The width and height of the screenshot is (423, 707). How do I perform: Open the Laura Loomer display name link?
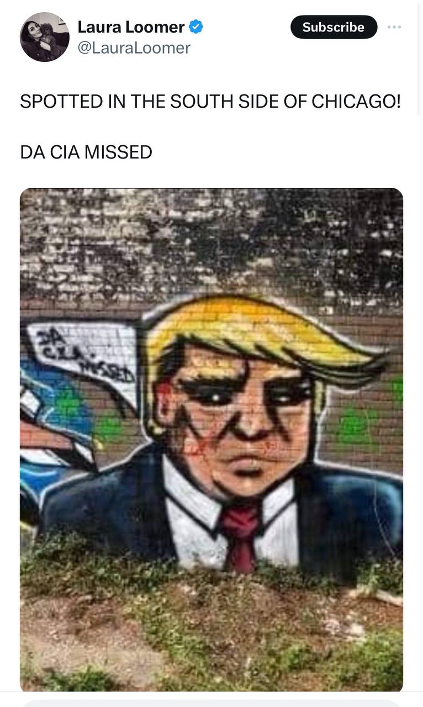click(x=131, y=27)
